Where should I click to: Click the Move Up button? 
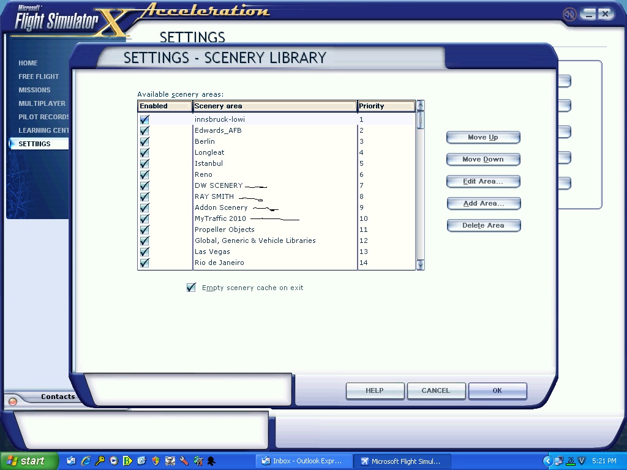[483, 137]
